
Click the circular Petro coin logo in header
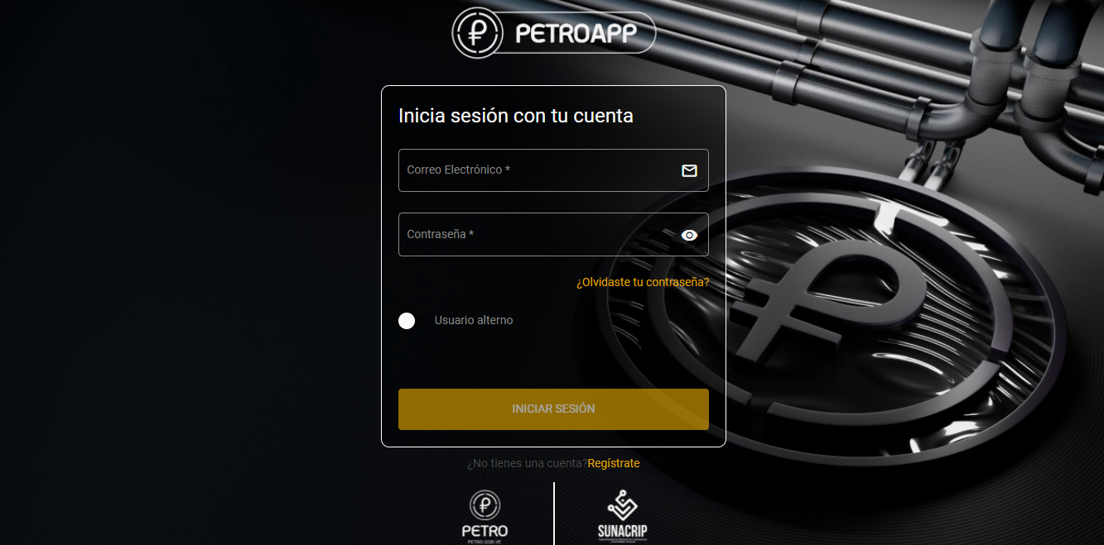click(x=477, y=32)
